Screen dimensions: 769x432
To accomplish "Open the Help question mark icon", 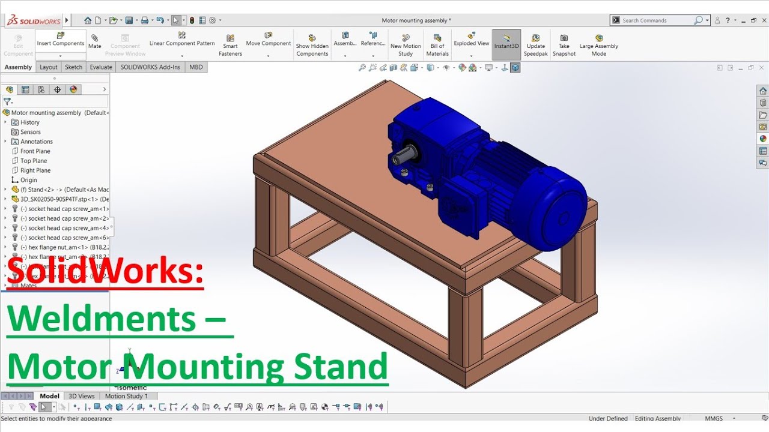I will [728, 20].
